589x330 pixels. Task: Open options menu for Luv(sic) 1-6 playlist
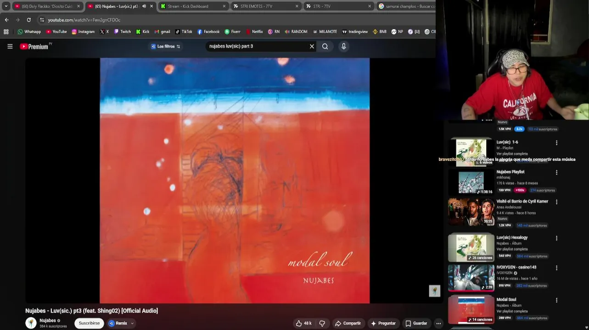556,143
